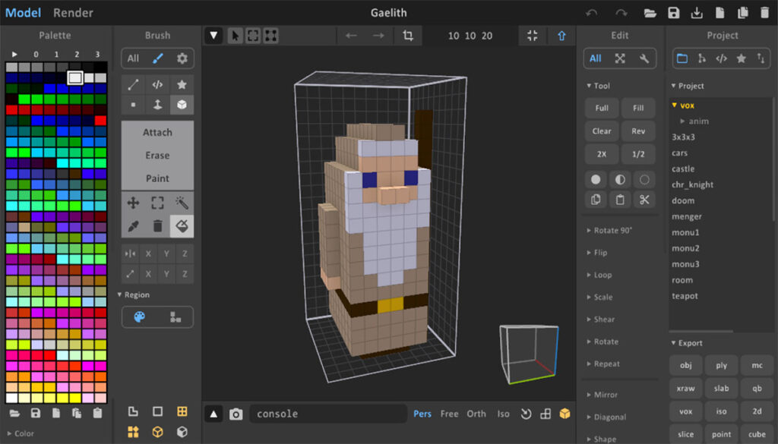Open the wrench tab in Edit panel
778x444 pixels.
click(644, 58)
